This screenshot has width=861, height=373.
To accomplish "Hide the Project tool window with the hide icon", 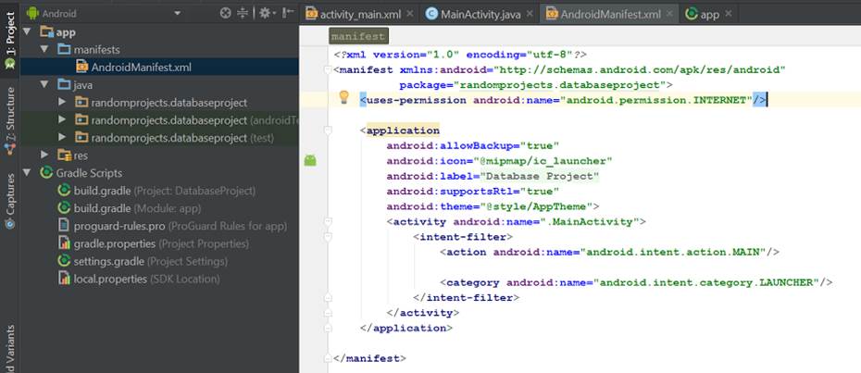I will [x=288, y=13].
